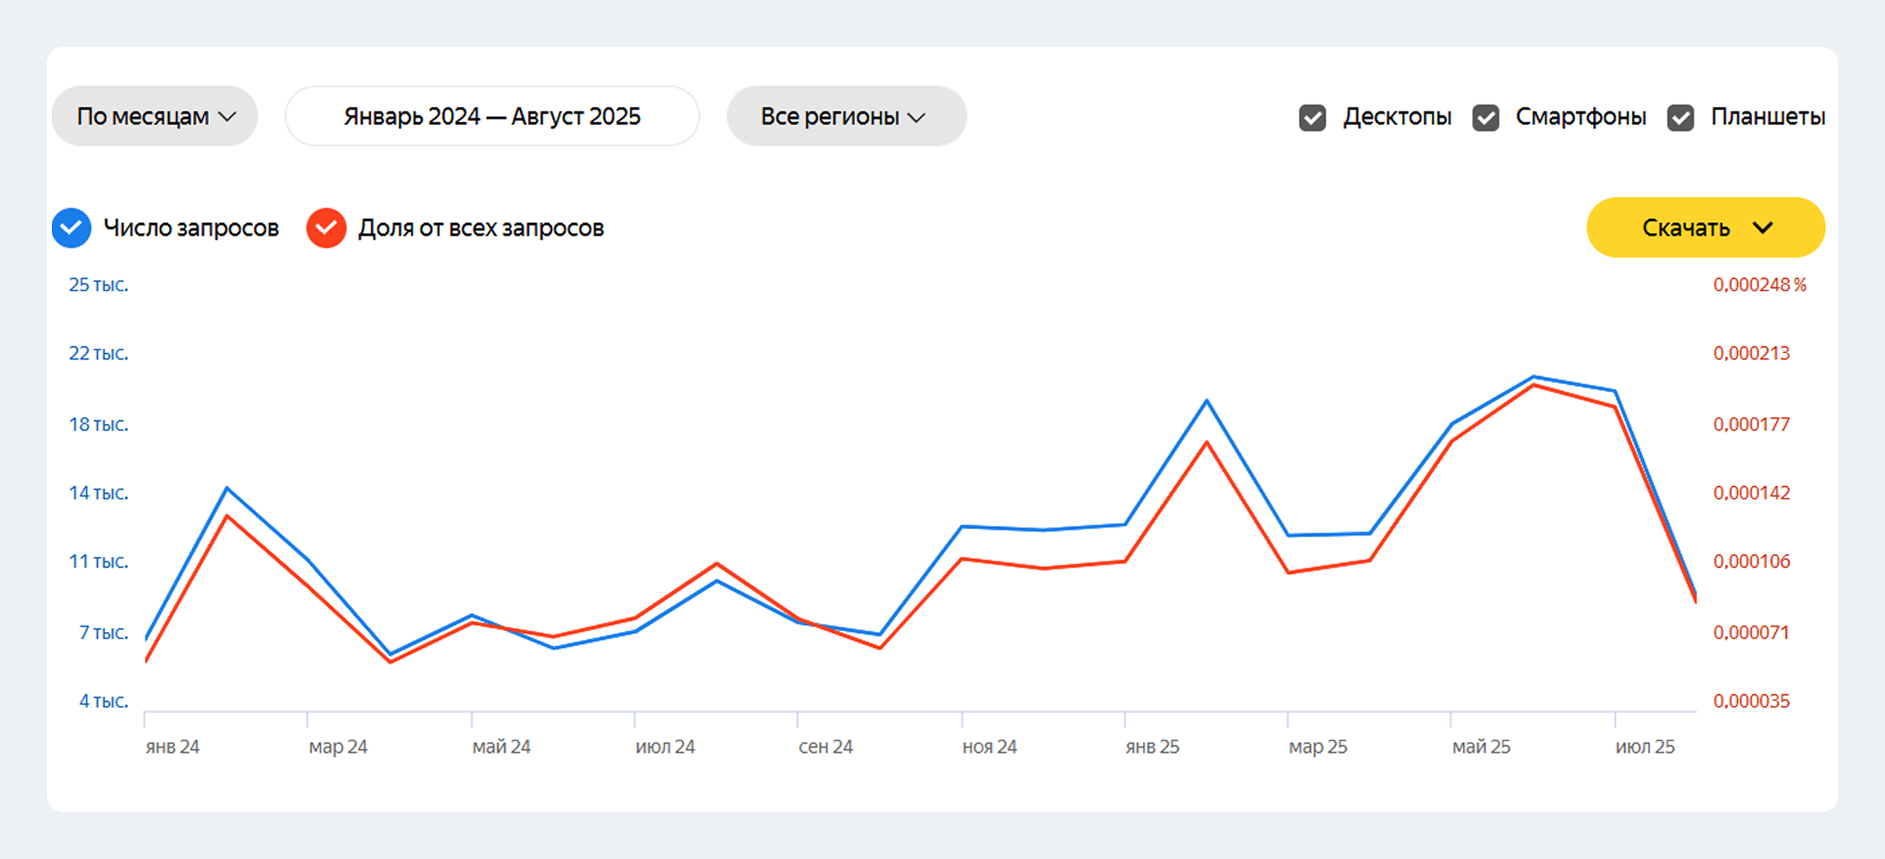Click the янв 24 axis label
Viewport: 1885px width, 859px height.
[173, 747]
